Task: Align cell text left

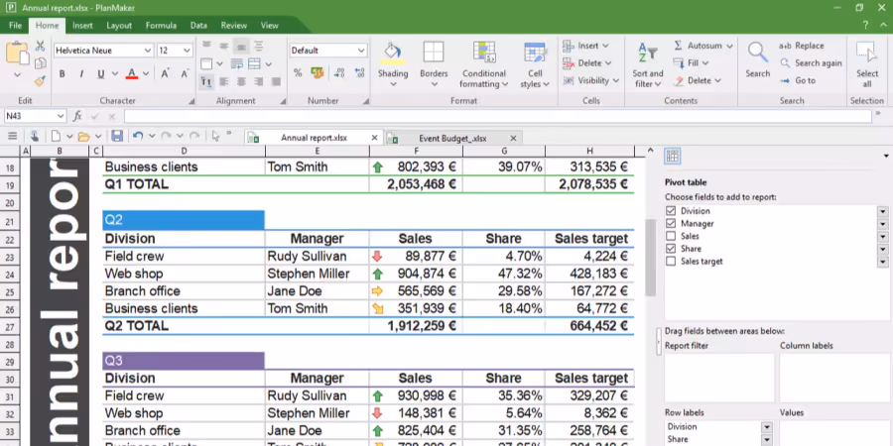Action: pos(224,82)
